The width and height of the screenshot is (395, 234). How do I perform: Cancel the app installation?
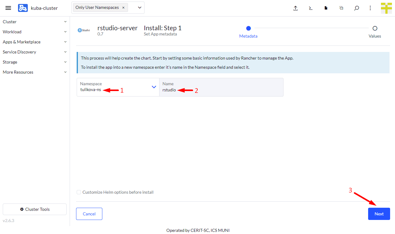tap(89, 214)
